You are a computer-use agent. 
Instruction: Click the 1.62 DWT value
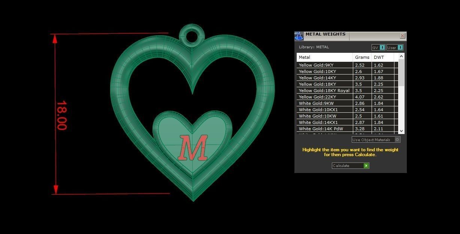pos(378,65)
